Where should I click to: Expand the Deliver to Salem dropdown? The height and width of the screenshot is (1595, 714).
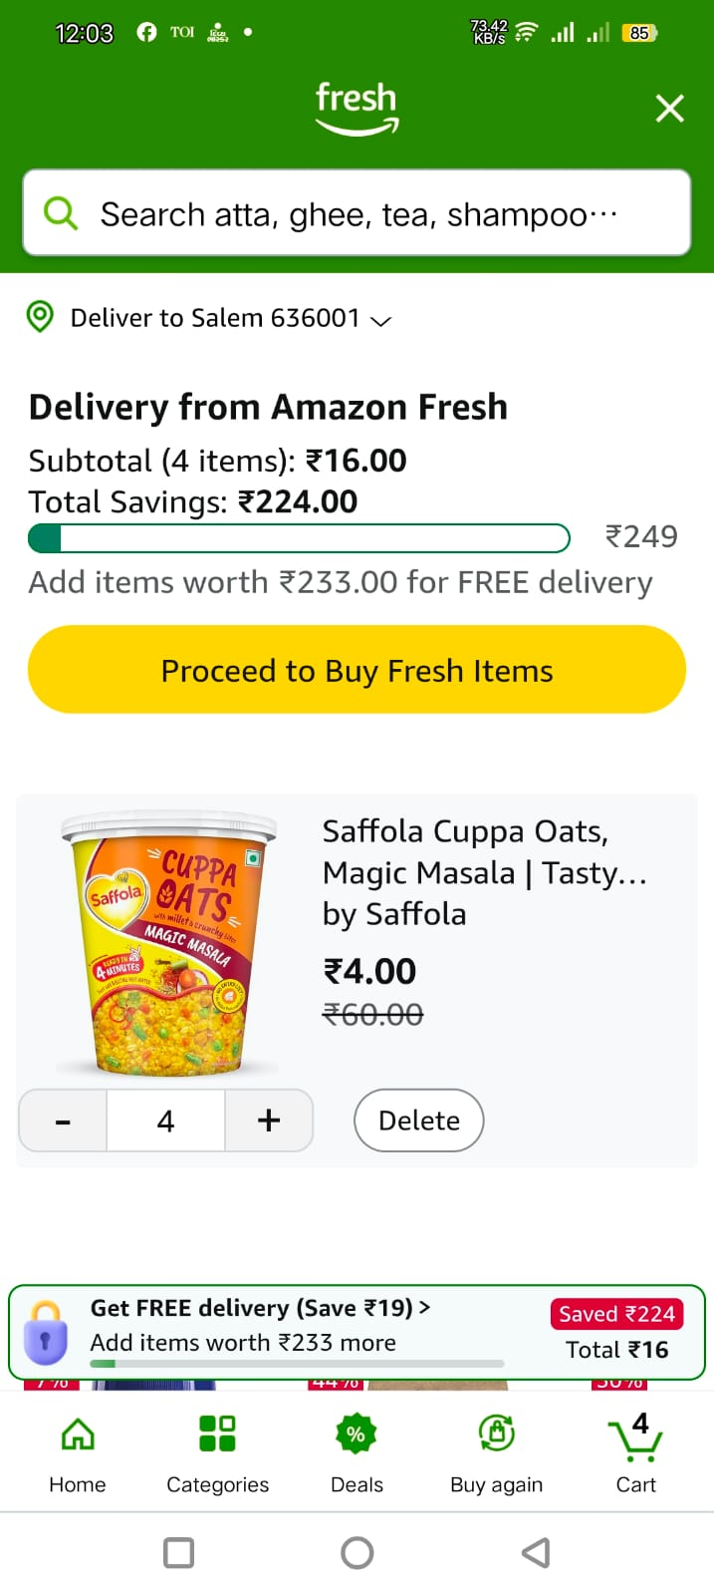(380, 320)
